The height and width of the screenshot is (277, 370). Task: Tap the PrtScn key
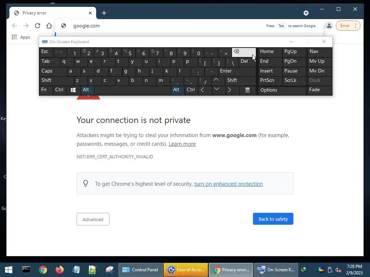point(270,80)
